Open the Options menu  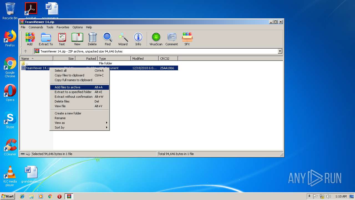(78, 27)
